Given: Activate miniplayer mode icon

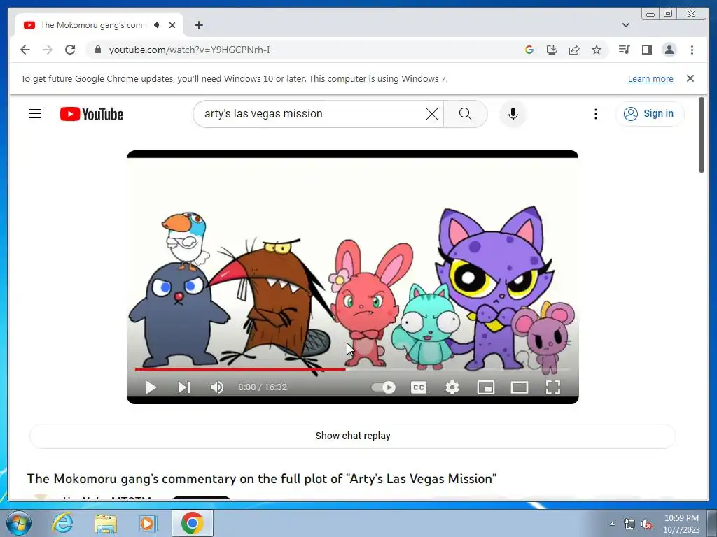Looking at the screenshot, I should 486,387.
